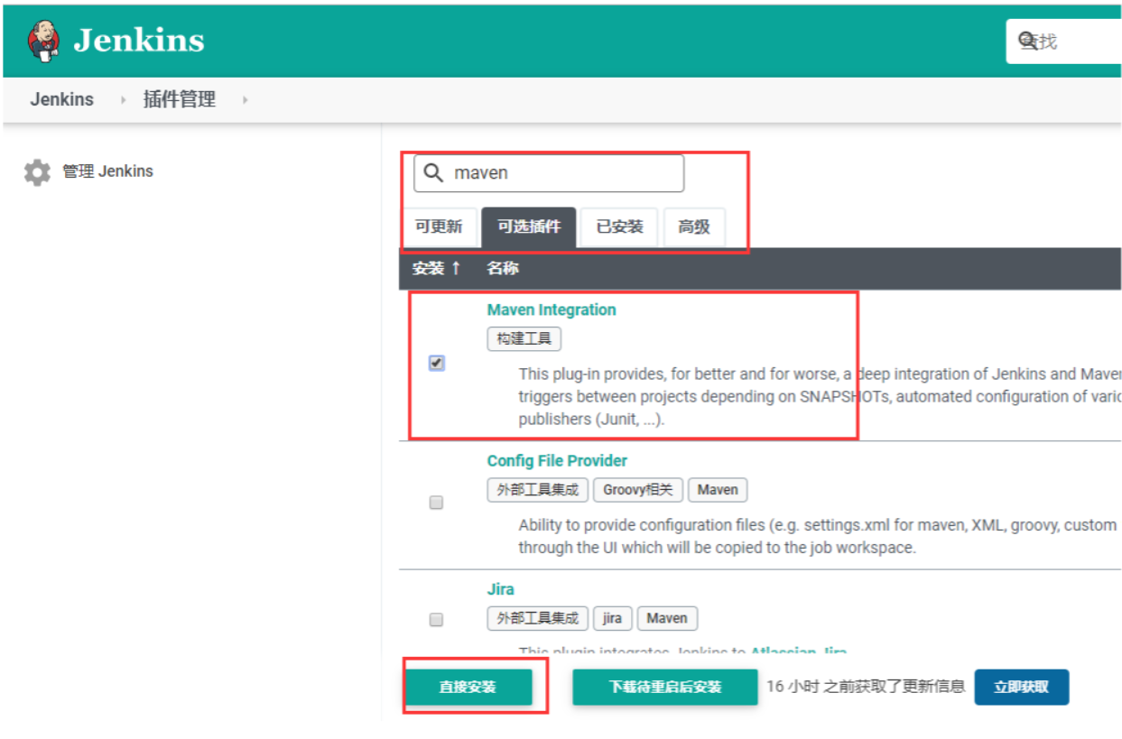Uncheck the Maven Integration checkbox
Viewport: 1122px width, 739px height.
437,363
